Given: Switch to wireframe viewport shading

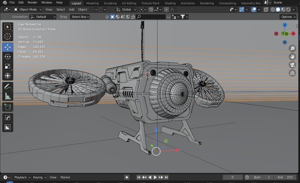Looking at the screenshot, I should [x=273, y=9].
